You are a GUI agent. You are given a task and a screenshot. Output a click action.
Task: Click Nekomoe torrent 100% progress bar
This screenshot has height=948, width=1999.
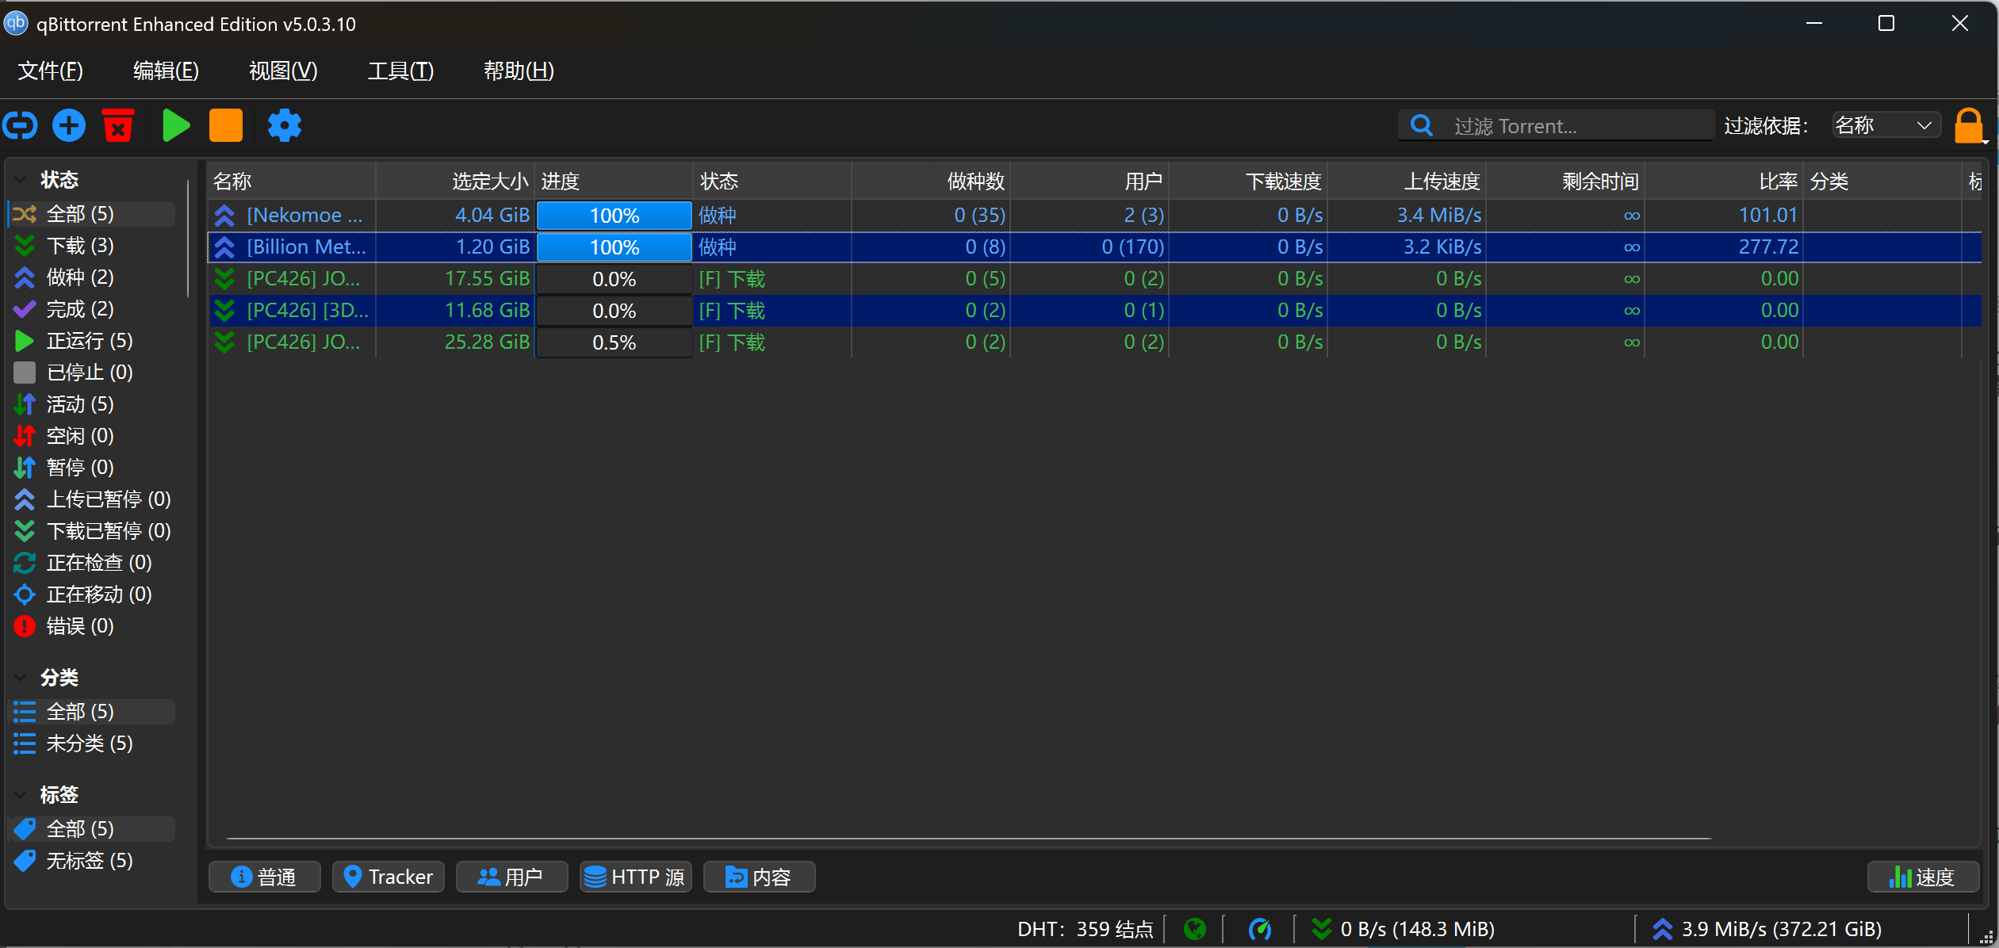(x=614, y=215)
